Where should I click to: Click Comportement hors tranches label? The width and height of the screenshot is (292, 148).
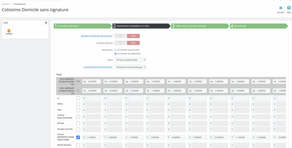98,67
